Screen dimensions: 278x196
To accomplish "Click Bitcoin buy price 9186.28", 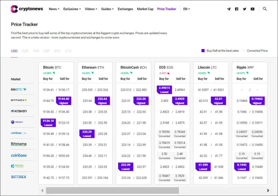I will pyautogui.click(x=48, y=156).
